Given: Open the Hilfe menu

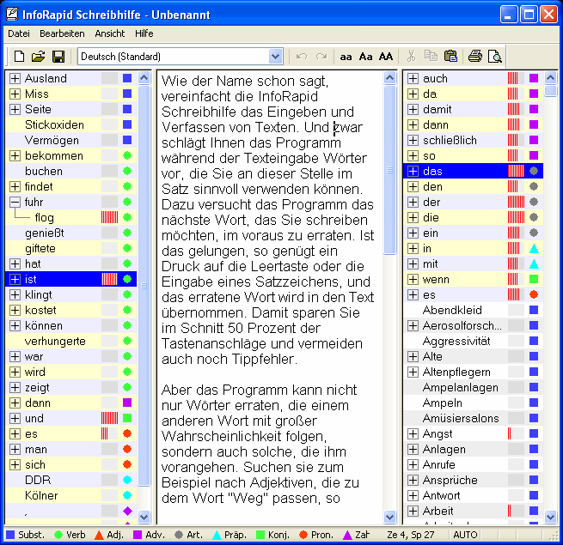Looking at the screenshot, I should [x=144, y=33].
